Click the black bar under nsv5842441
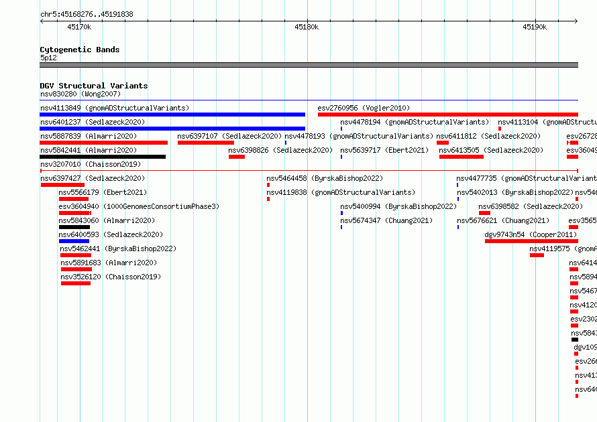Image resolution: width=597 pixels, height=422 pixels. pyautogui.click(x=103, y=157)
